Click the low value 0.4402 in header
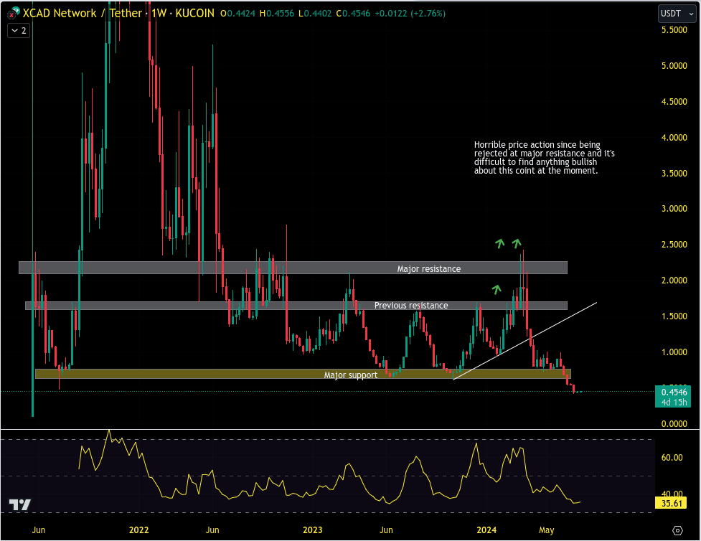701x541 pixels. [x=318, y=14]
